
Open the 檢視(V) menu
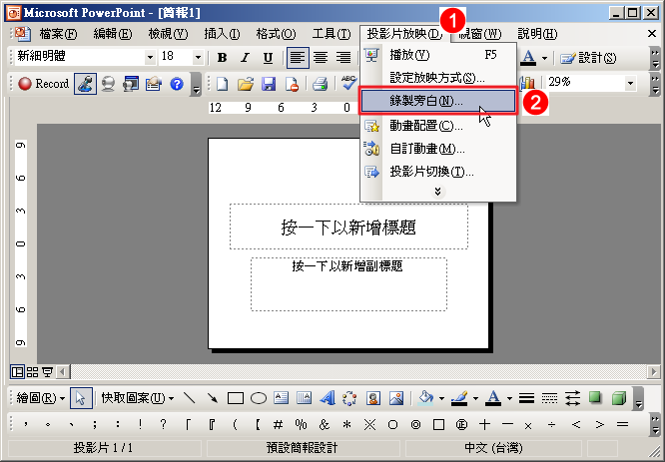click(x=168, y=34)
